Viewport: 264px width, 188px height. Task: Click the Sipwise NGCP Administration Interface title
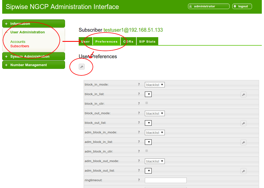[x=62, y=7]
